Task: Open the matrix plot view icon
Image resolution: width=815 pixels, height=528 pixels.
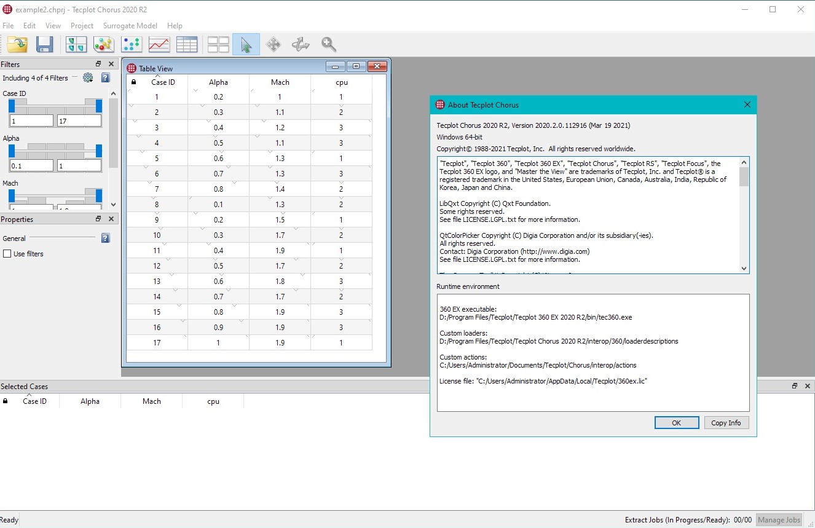Action: click(76, 44)
